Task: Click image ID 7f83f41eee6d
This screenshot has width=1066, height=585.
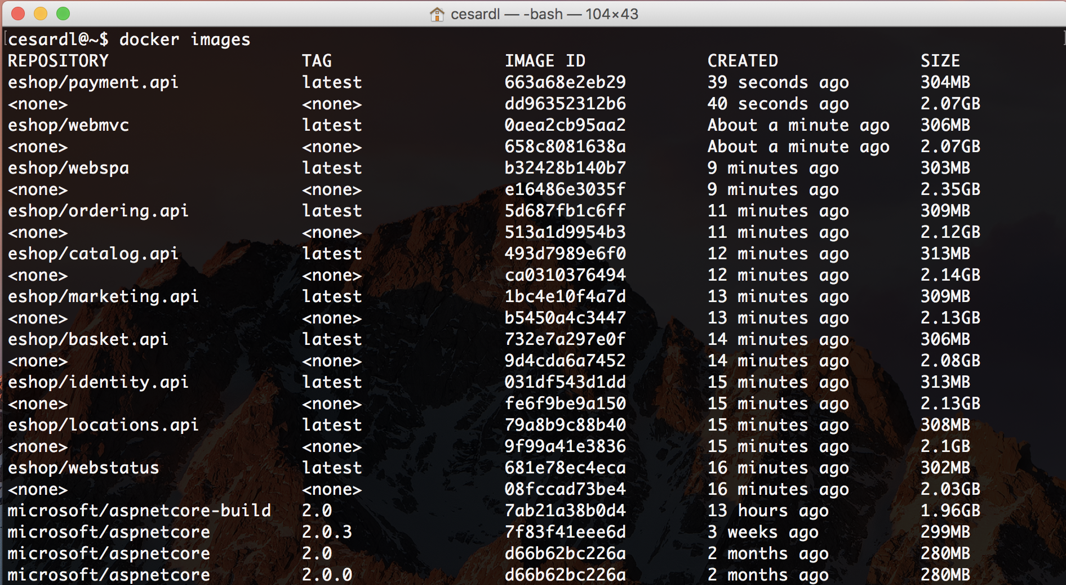Action: [x=565, y=532]
